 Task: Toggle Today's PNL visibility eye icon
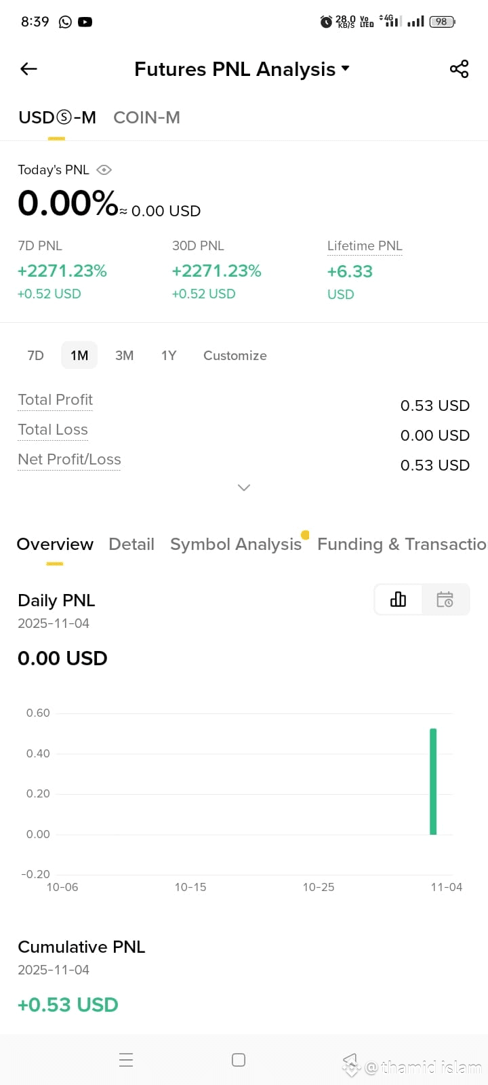(104, 170)
